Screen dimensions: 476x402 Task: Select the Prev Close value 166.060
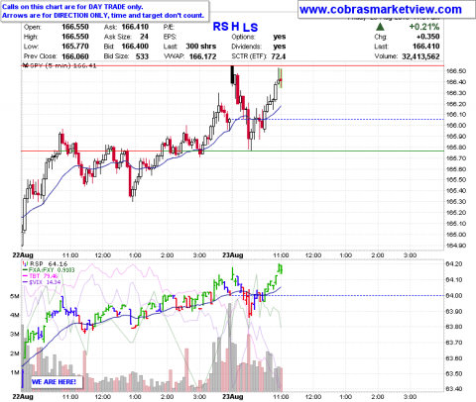tap(75, 56)
